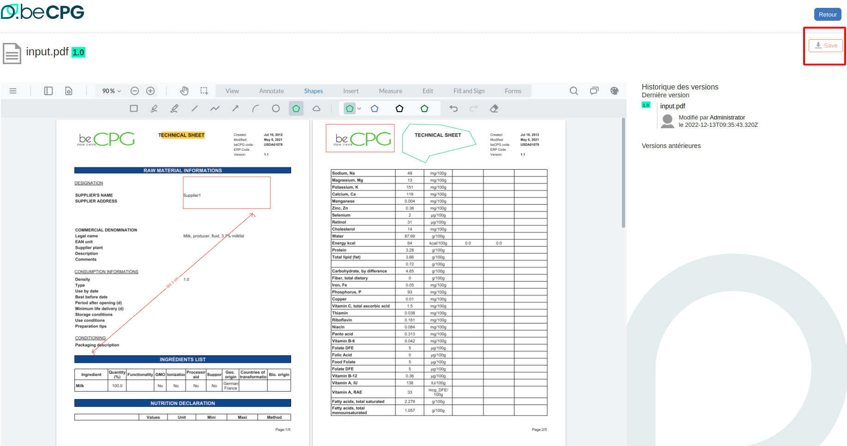The height and width of the screenshot is (446, 847).
Task: Select the freehand highlighter tool
Action: [x=174, y=108]
